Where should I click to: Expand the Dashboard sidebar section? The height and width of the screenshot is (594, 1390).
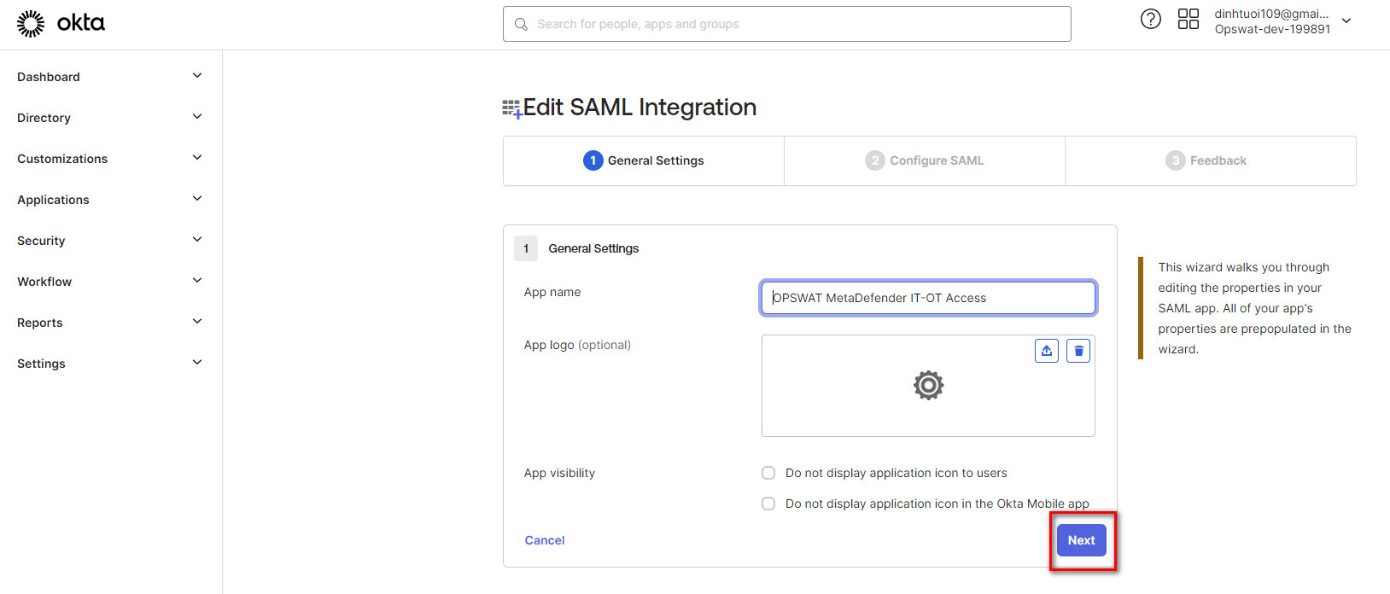[197, 76]
